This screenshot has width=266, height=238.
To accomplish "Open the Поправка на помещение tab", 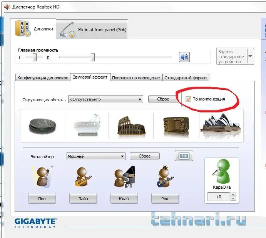I will 136,78.
